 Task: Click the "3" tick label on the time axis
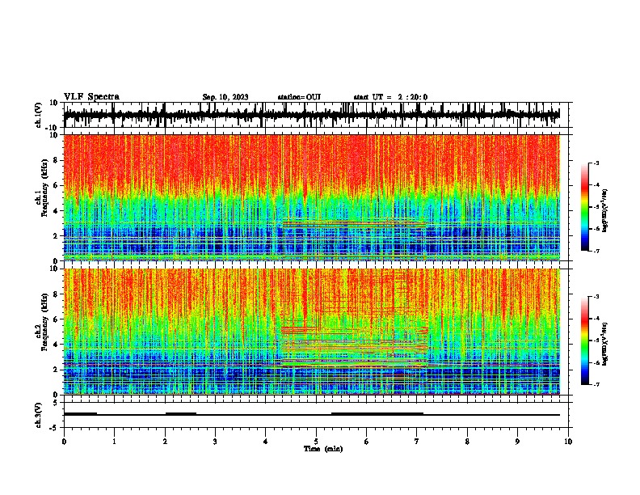click(x=215, y=442)
